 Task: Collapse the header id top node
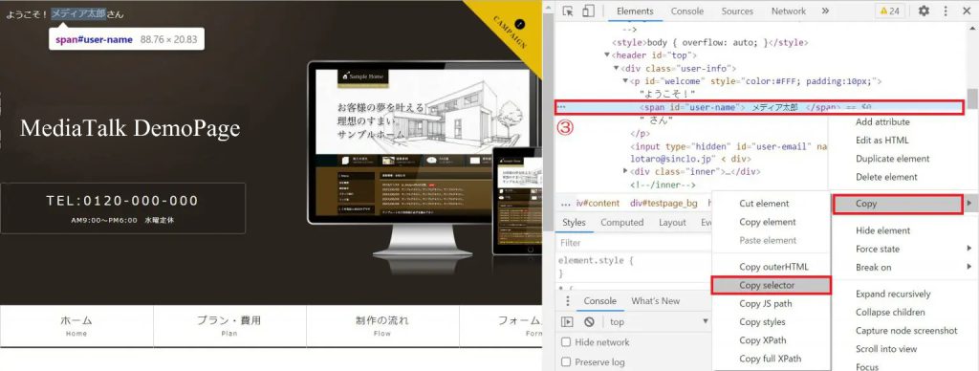[607, 55]
